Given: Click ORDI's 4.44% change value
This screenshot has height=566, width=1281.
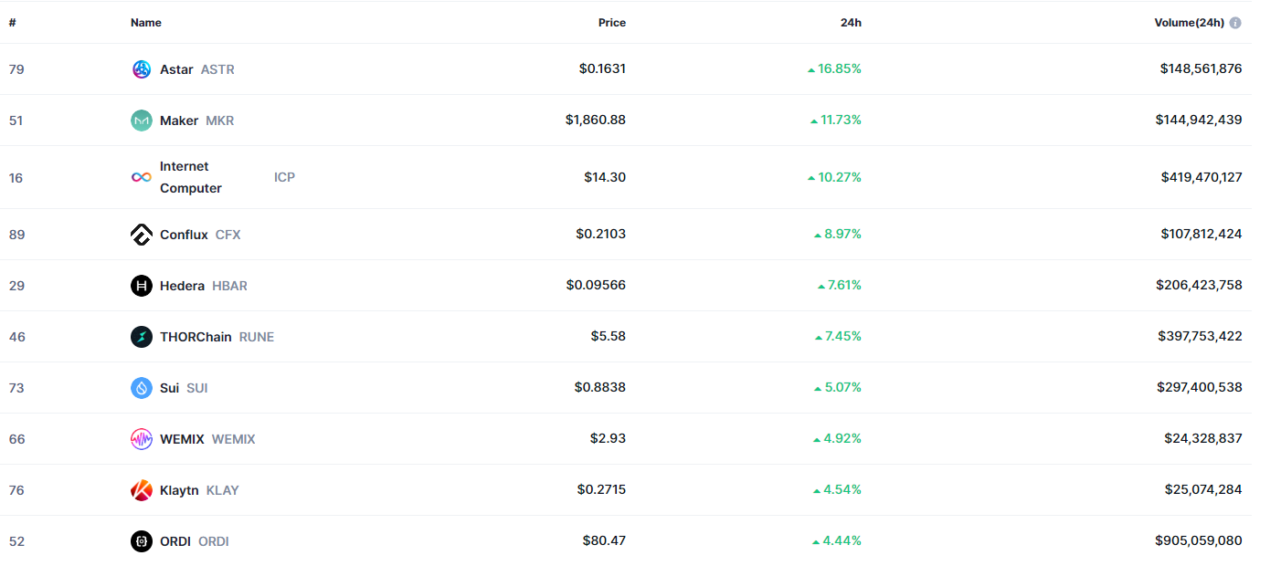Looking at the screenshot, I should pyautogui.click(x=842, y=540).
